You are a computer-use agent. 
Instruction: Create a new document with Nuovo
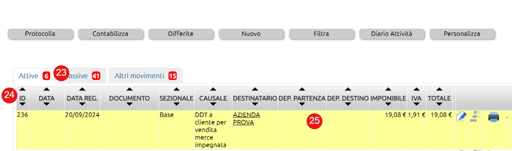point(251,34)
